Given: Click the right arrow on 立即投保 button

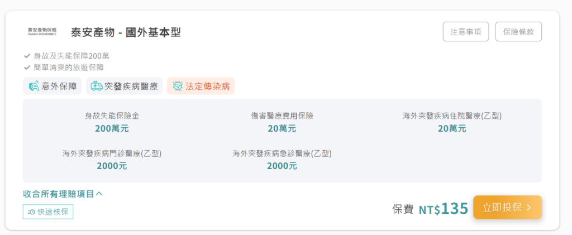Looking at the screenshot, I should [x=529, y=208].
